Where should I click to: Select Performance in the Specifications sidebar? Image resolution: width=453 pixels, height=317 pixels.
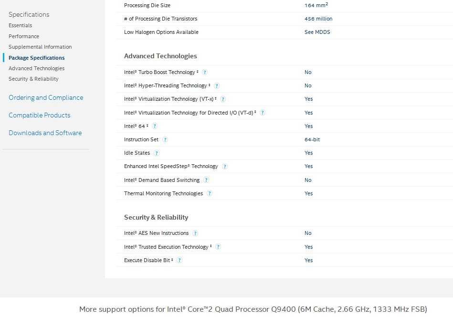point(24,36)
